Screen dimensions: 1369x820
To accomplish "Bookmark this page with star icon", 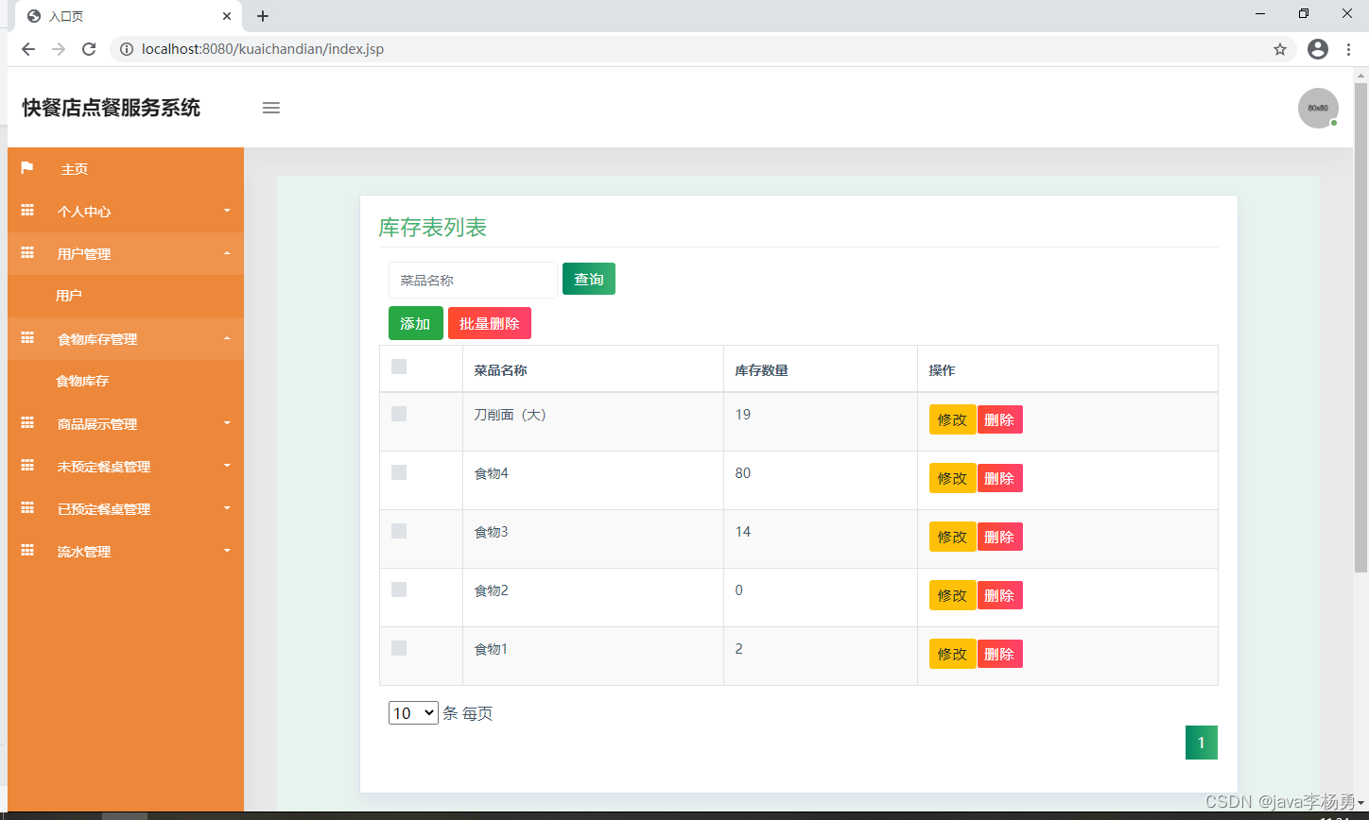I will [1280, 49].
